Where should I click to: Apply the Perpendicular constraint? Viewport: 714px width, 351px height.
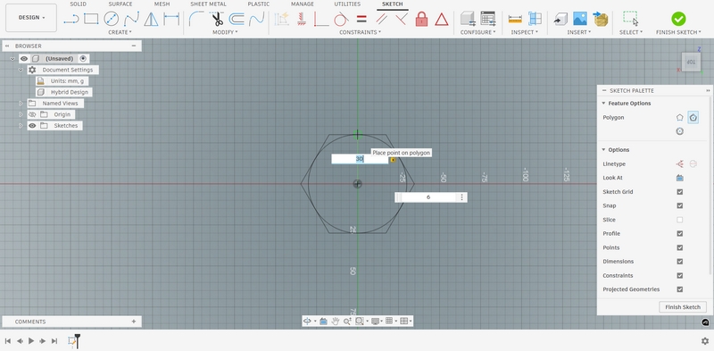coord(401,19)
